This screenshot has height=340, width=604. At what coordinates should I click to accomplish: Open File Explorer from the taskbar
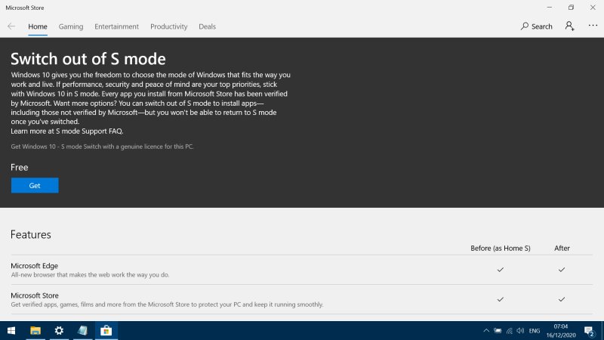(35, 331)
